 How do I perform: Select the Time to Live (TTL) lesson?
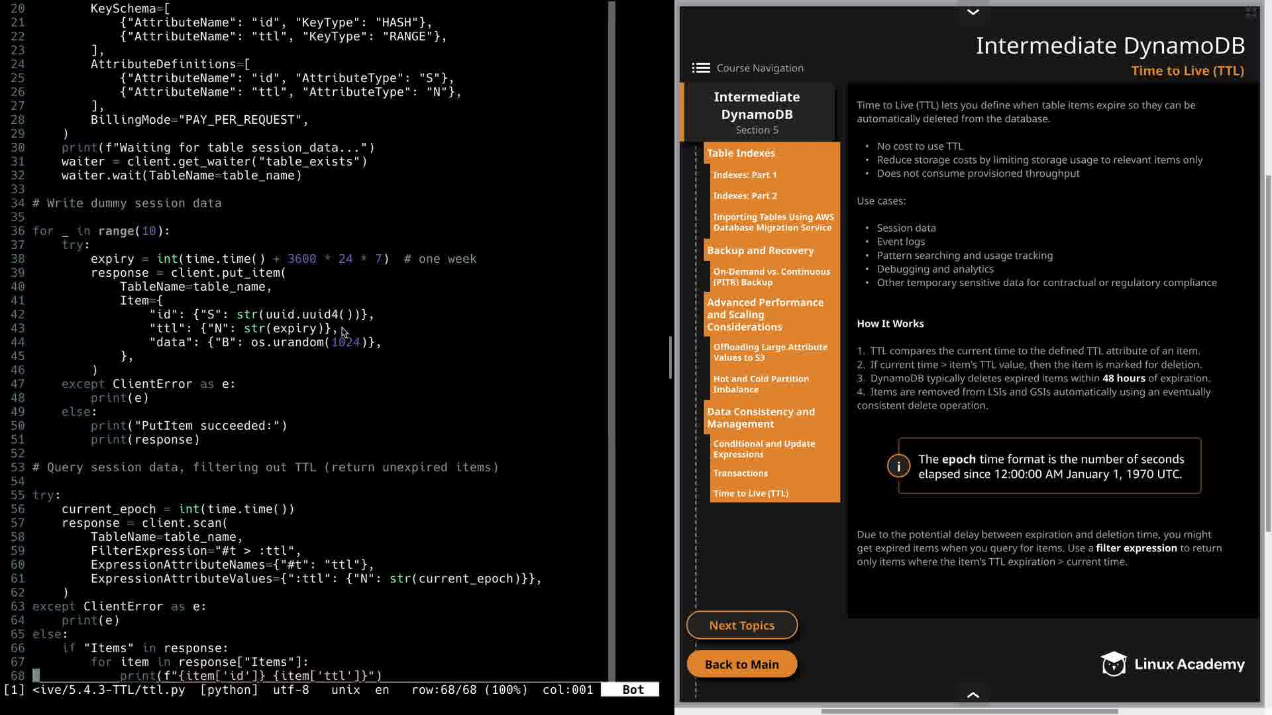751,493
